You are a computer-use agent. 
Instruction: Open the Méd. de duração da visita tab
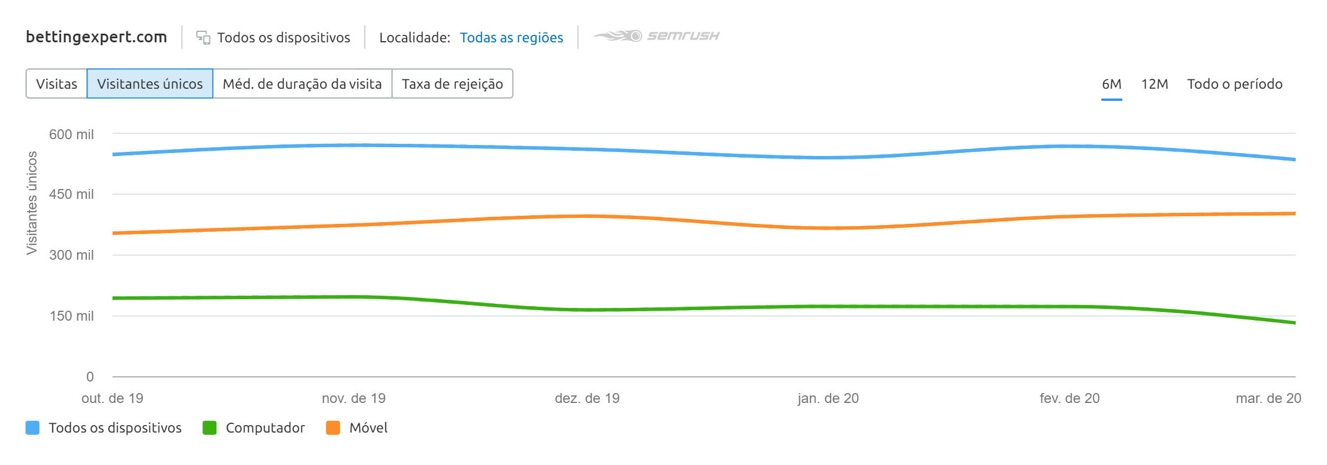point(302,84)
